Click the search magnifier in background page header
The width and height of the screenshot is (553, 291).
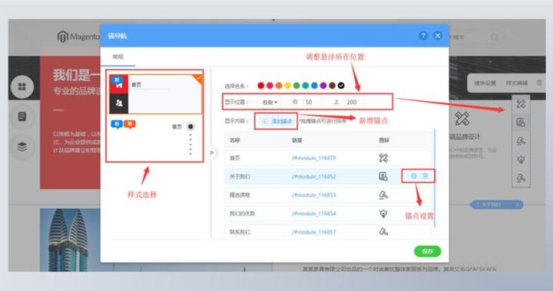click(x=495, y=37)
